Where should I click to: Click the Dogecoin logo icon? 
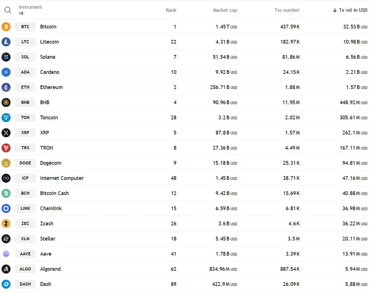tap(6, 163)
